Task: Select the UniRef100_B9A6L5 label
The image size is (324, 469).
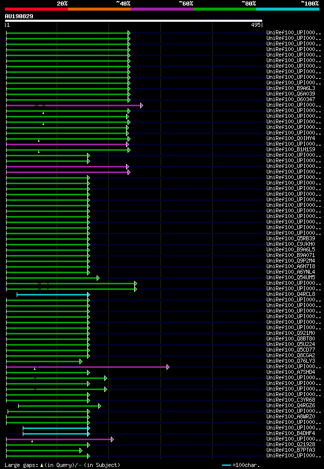Action: pyautogui.click(x=291, y=250)
